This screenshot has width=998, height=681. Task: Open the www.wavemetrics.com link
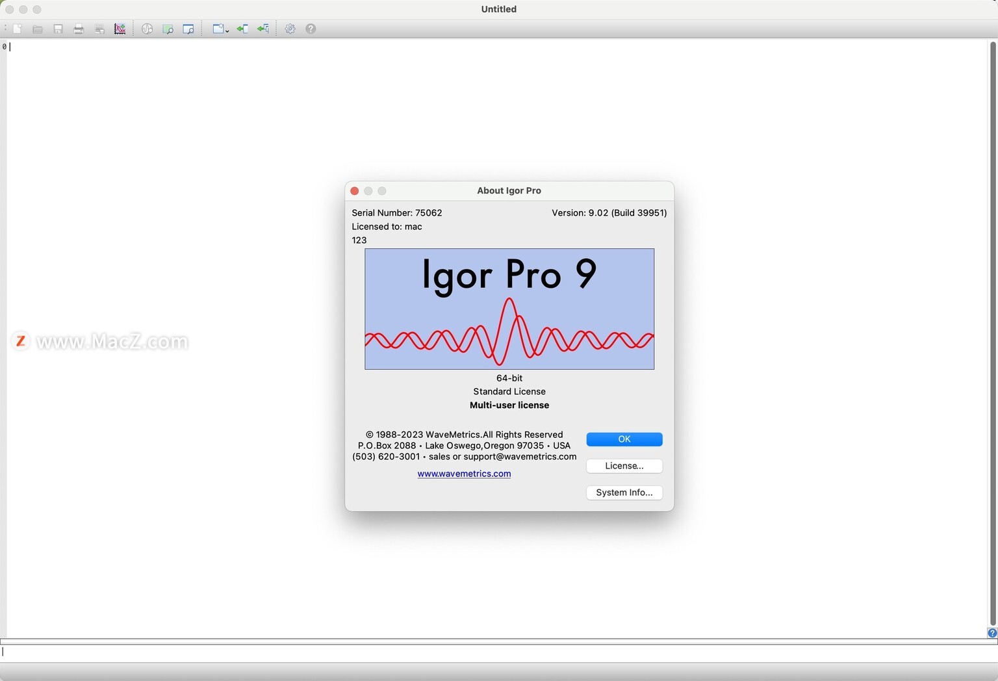[464, 474]
